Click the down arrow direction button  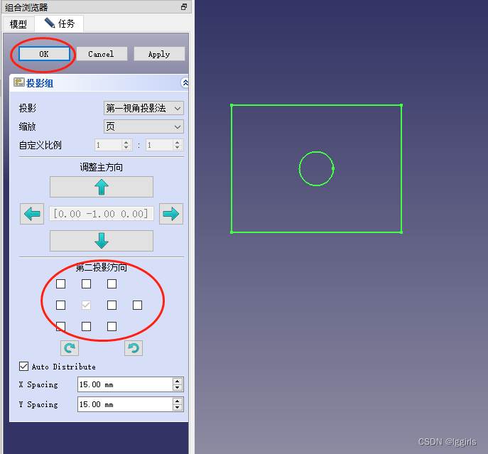[x=102, y=241]
